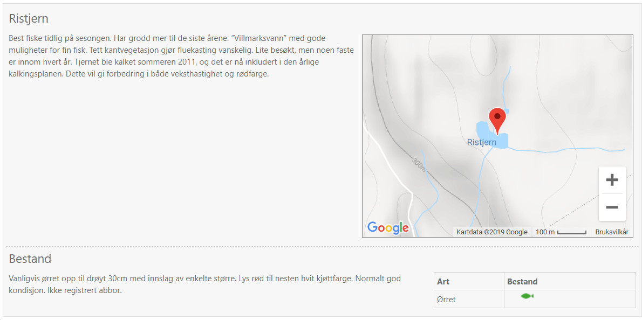Click the stream east of Ristjern lake
This screenshot has width=642, height=320.
point(566,150)
